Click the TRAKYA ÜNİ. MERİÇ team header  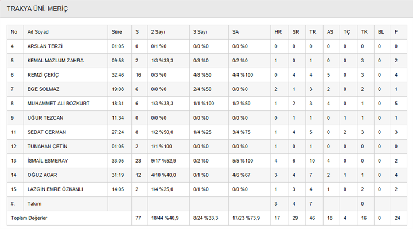click(x=37, y=9)
